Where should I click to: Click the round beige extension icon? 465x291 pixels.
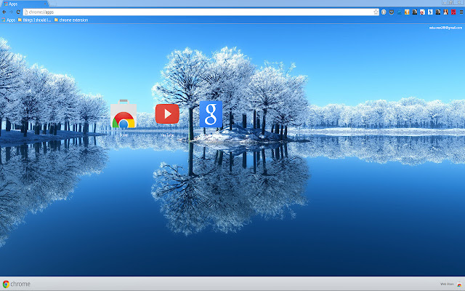384,12
